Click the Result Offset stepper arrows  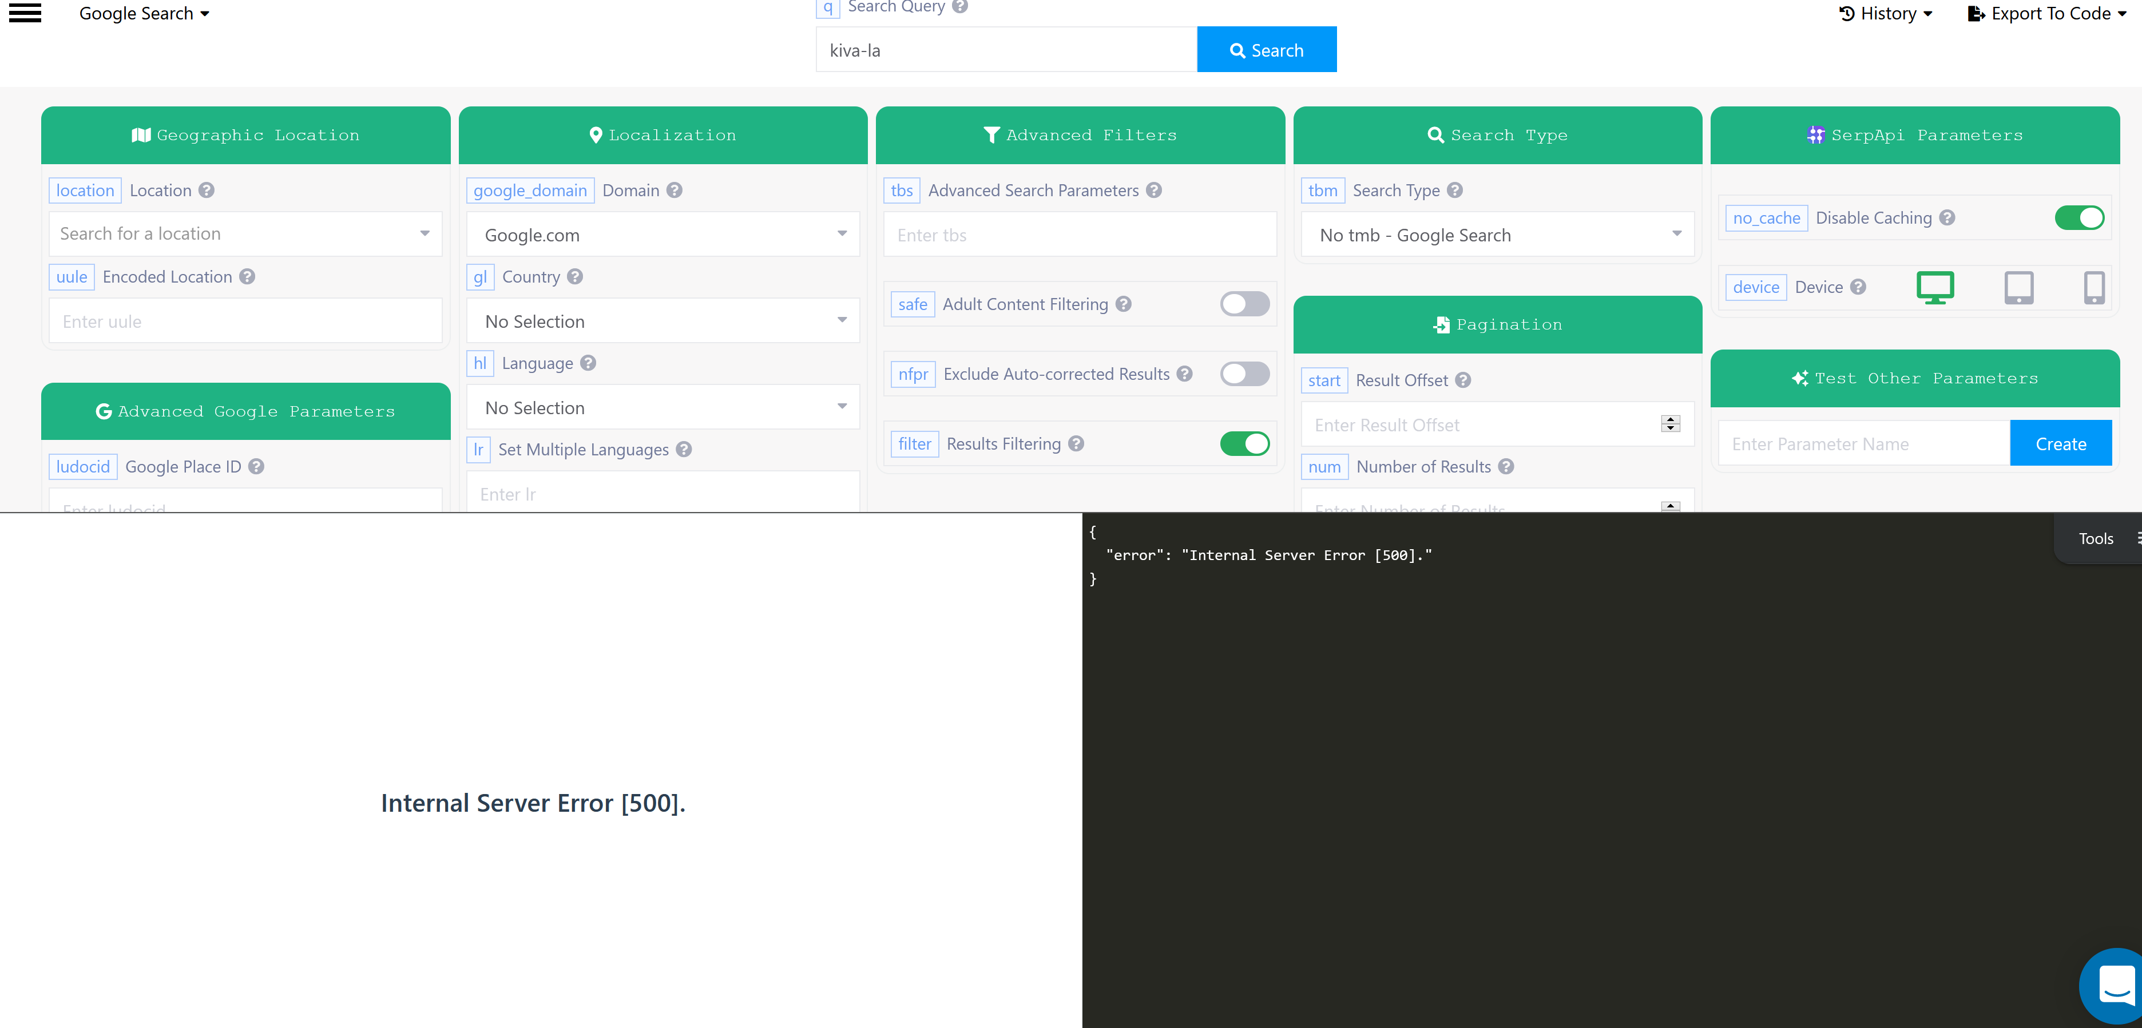click(1671, 424)
